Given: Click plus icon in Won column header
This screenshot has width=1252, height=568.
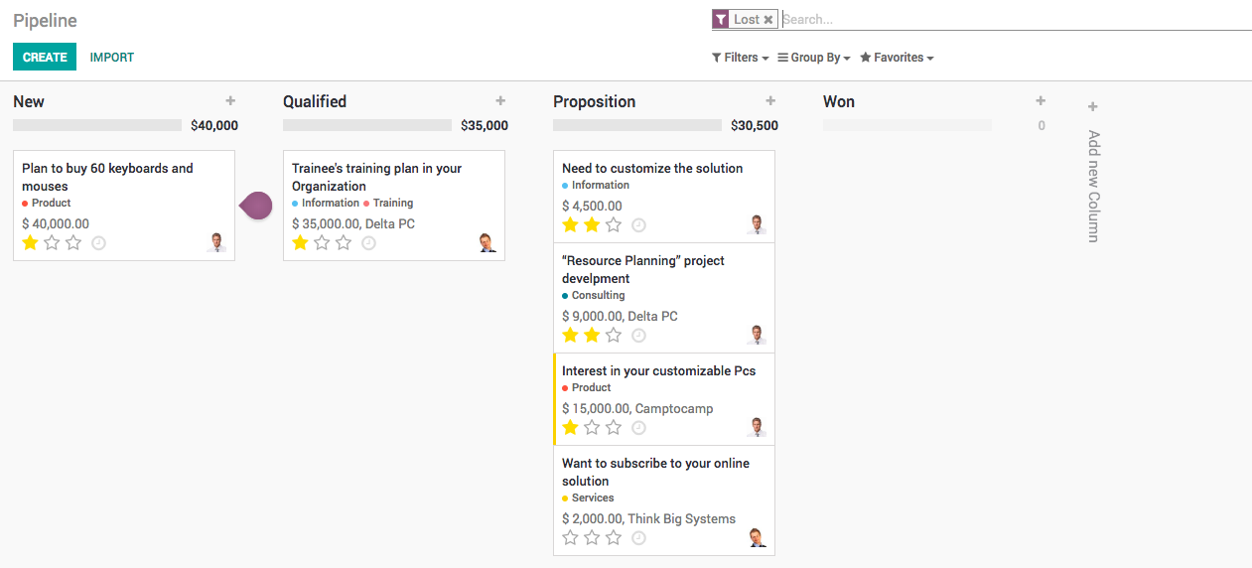Looking at the screenshot, I should [1041, 101].
